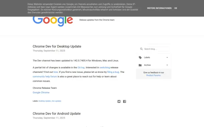Click the Google logo
Viewport: 204px width, 127px height.
coord(53,21)
